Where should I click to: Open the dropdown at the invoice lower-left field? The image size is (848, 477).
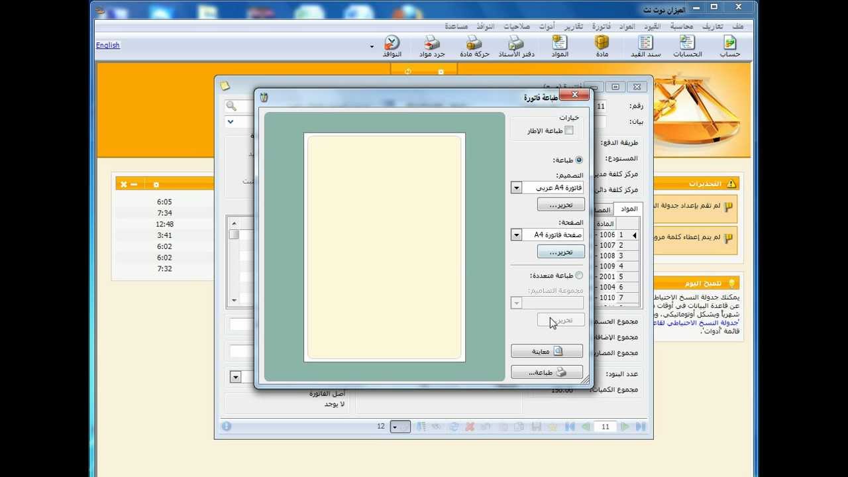235,377
